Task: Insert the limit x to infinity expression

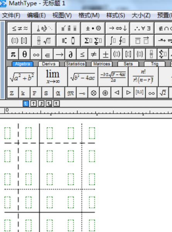Action: tap(53, 77)
